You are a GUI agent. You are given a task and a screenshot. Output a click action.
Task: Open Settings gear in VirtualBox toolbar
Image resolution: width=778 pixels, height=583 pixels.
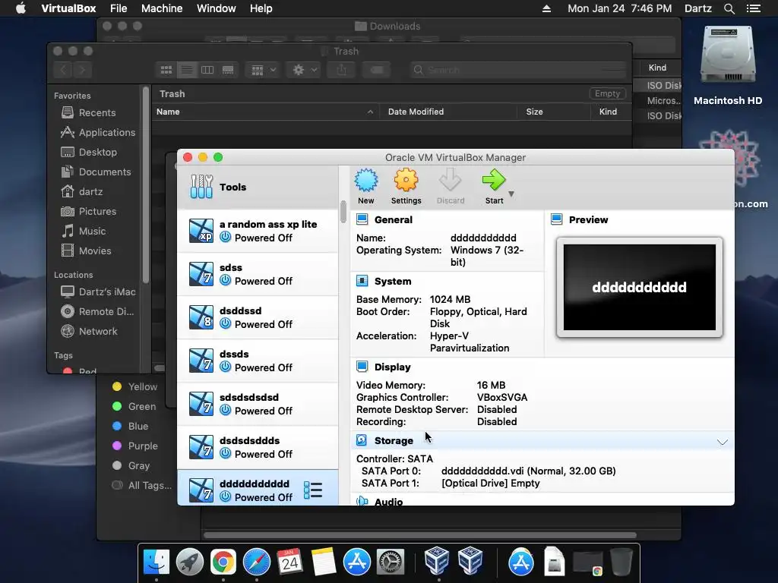406,181
